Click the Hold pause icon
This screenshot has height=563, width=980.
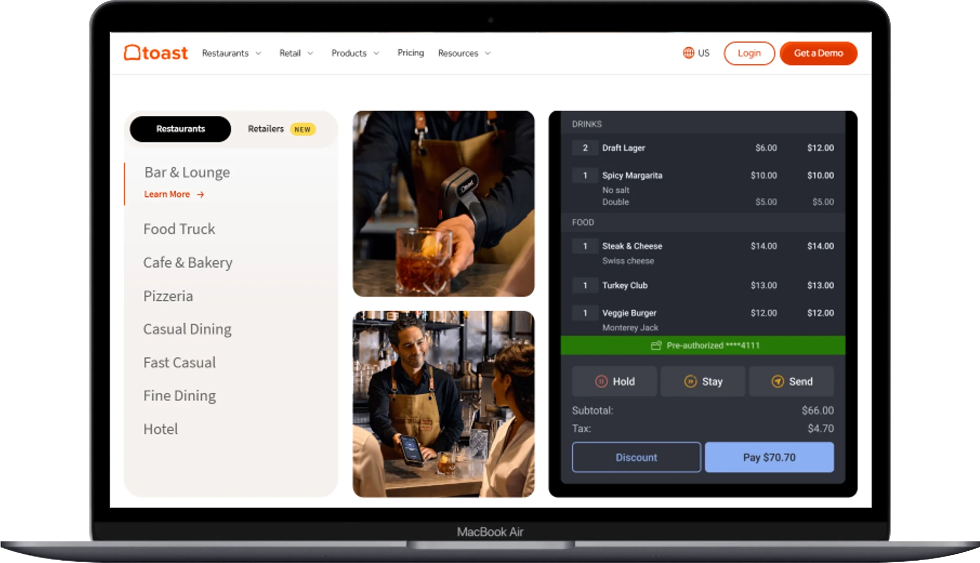[x=601, y=381]
